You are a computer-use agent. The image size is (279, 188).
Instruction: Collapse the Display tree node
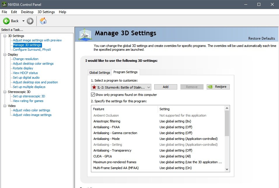(x=5, y=55)
